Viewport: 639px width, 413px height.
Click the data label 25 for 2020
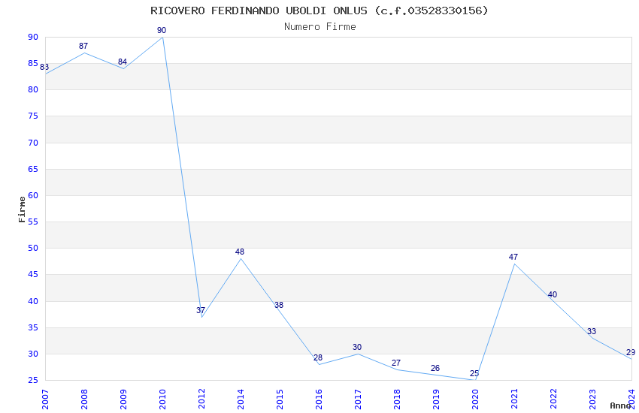474,373
